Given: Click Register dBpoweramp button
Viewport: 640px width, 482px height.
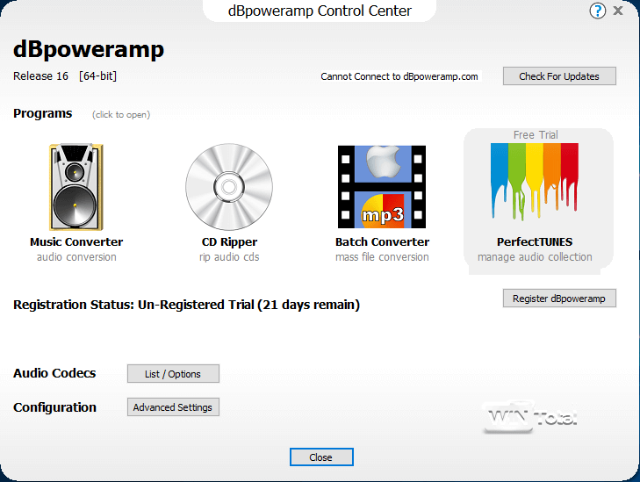Looking at the screenshot, I should [559, 299].
